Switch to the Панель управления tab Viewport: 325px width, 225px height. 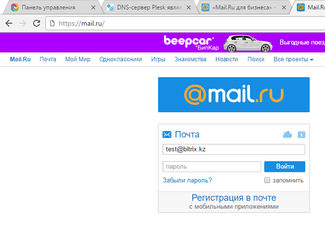(x=53, y=7)
